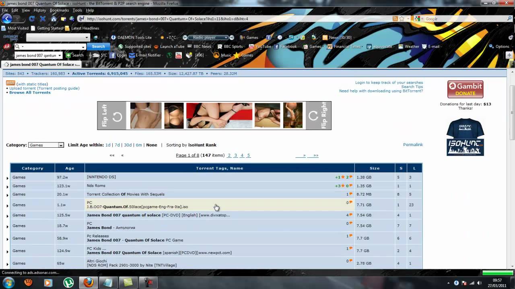Viewport: 515px width, 289px height.
Task: Sort by the Size column header
Action: (x=375, y=168)
